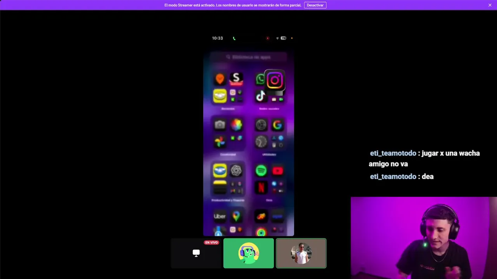
Task: Open the Google Maps app icon
Action: [236, 216]
